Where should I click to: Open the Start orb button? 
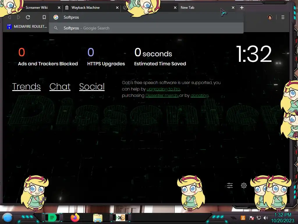point(8,218)
